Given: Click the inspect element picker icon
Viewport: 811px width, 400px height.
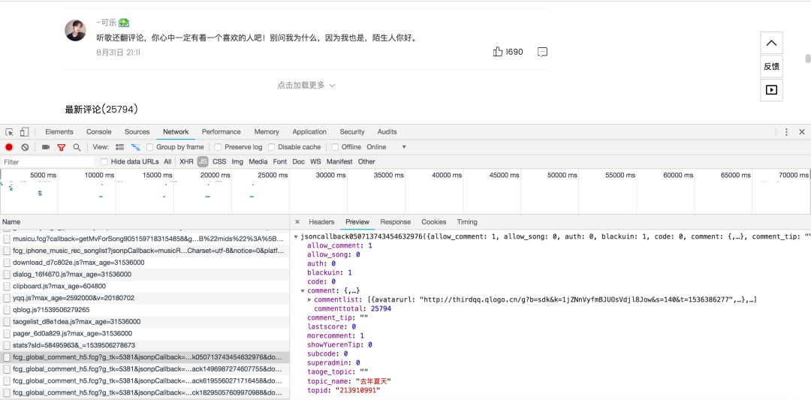Looking at the screenshot, I should pos(9,132).
